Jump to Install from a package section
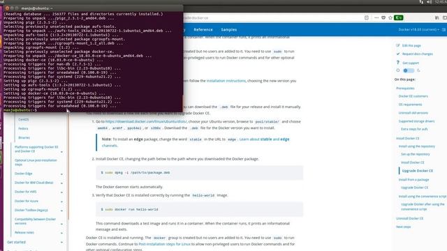The image size is (447, 251). pyautogui.click(x=413, y=180)
